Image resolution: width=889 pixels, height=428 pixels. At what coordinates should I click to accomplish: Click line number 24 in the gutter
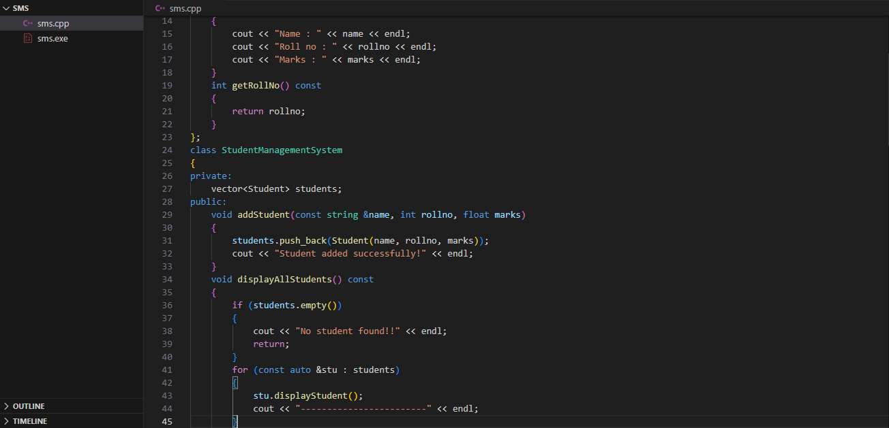click(x=167, y=150)
